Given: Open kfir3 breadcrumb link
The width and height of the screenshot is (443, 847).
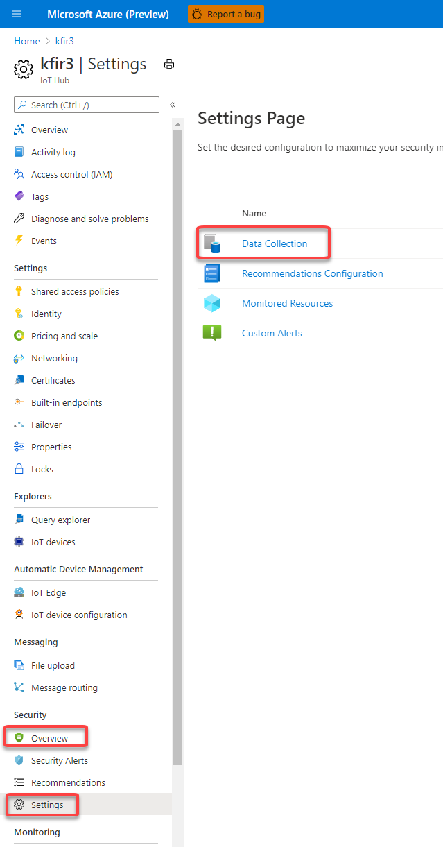Looking at the screenshot, I should pyautogui.click(x=64, y=41).
